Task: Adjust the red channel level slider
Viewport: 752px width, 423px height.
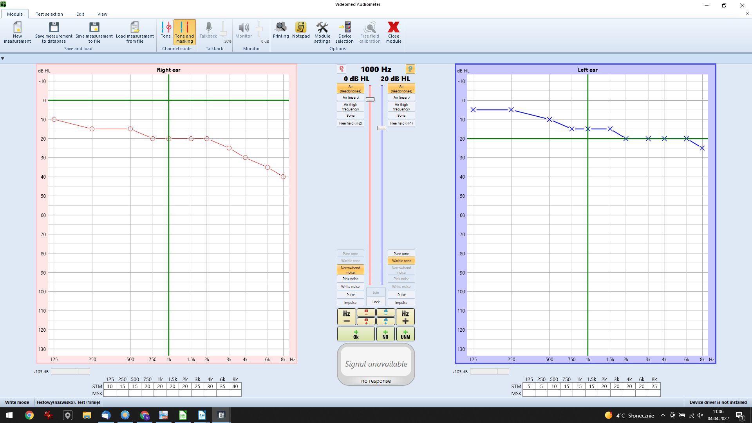Action: point(370,99)
